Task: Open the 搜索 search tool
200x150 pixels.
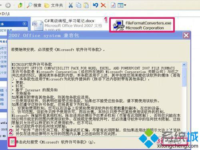Action: (x=34, y=5)
